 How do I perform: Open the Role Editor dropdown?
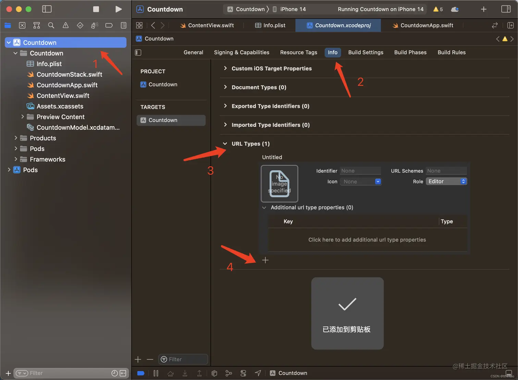click(x=446, y=181)
